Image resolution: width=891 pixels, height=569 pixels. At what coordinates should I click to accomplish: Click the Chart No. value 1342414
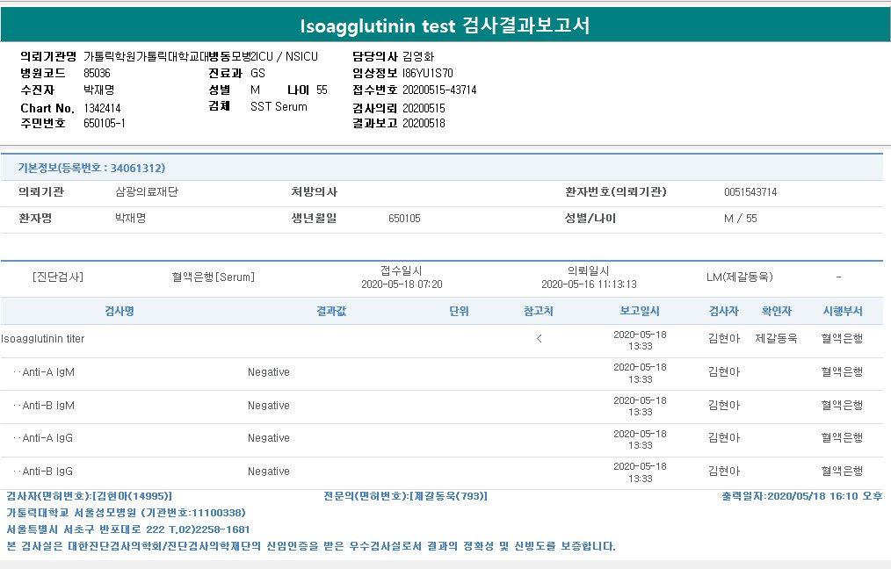[x=102, y=108]
